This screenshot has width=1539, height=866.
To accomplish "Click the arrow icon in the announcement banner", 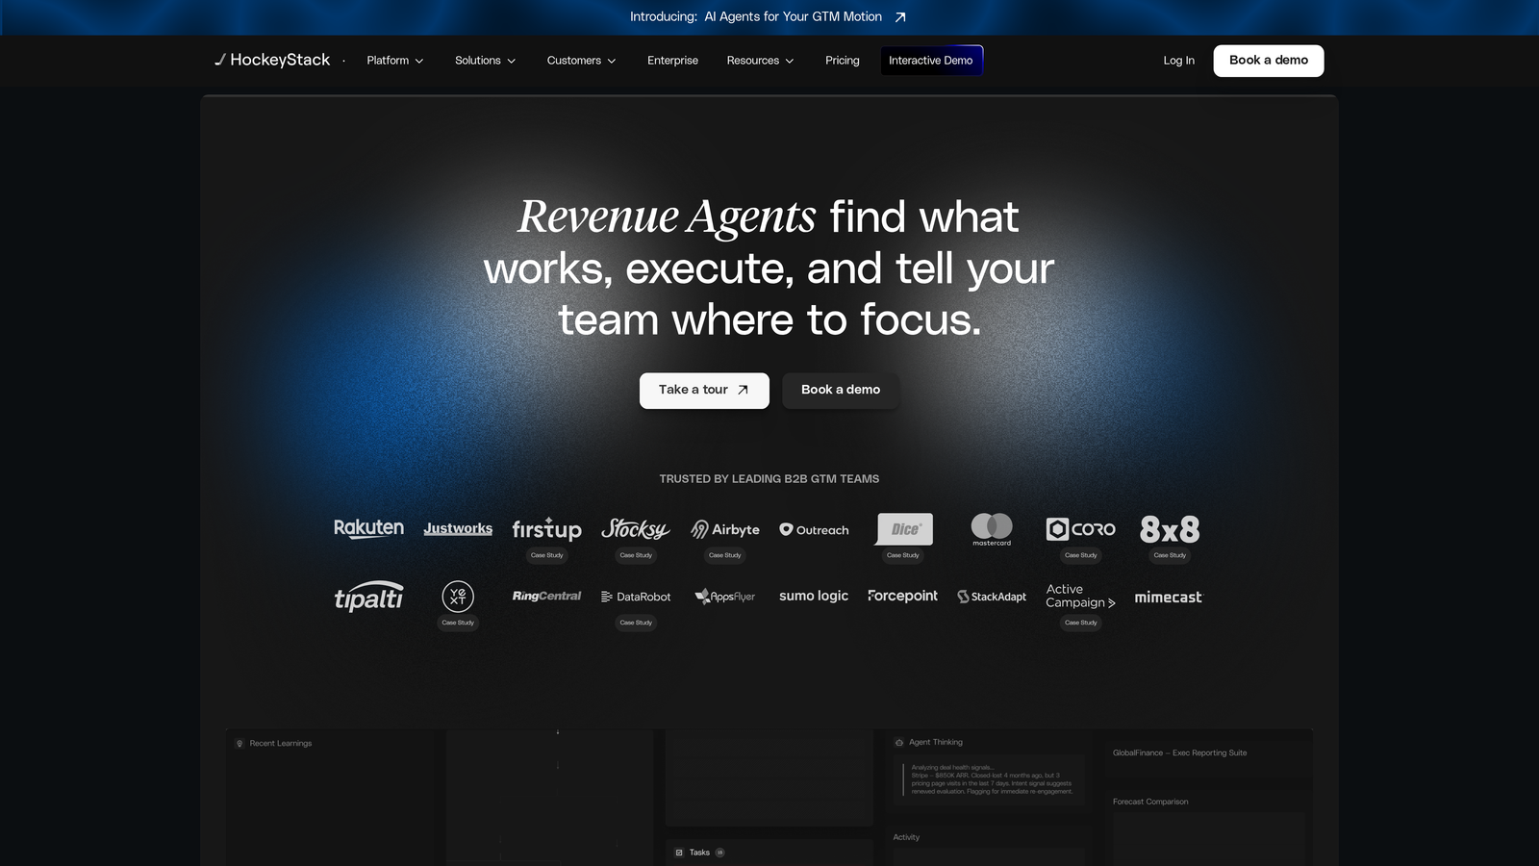I will (898, 16).
